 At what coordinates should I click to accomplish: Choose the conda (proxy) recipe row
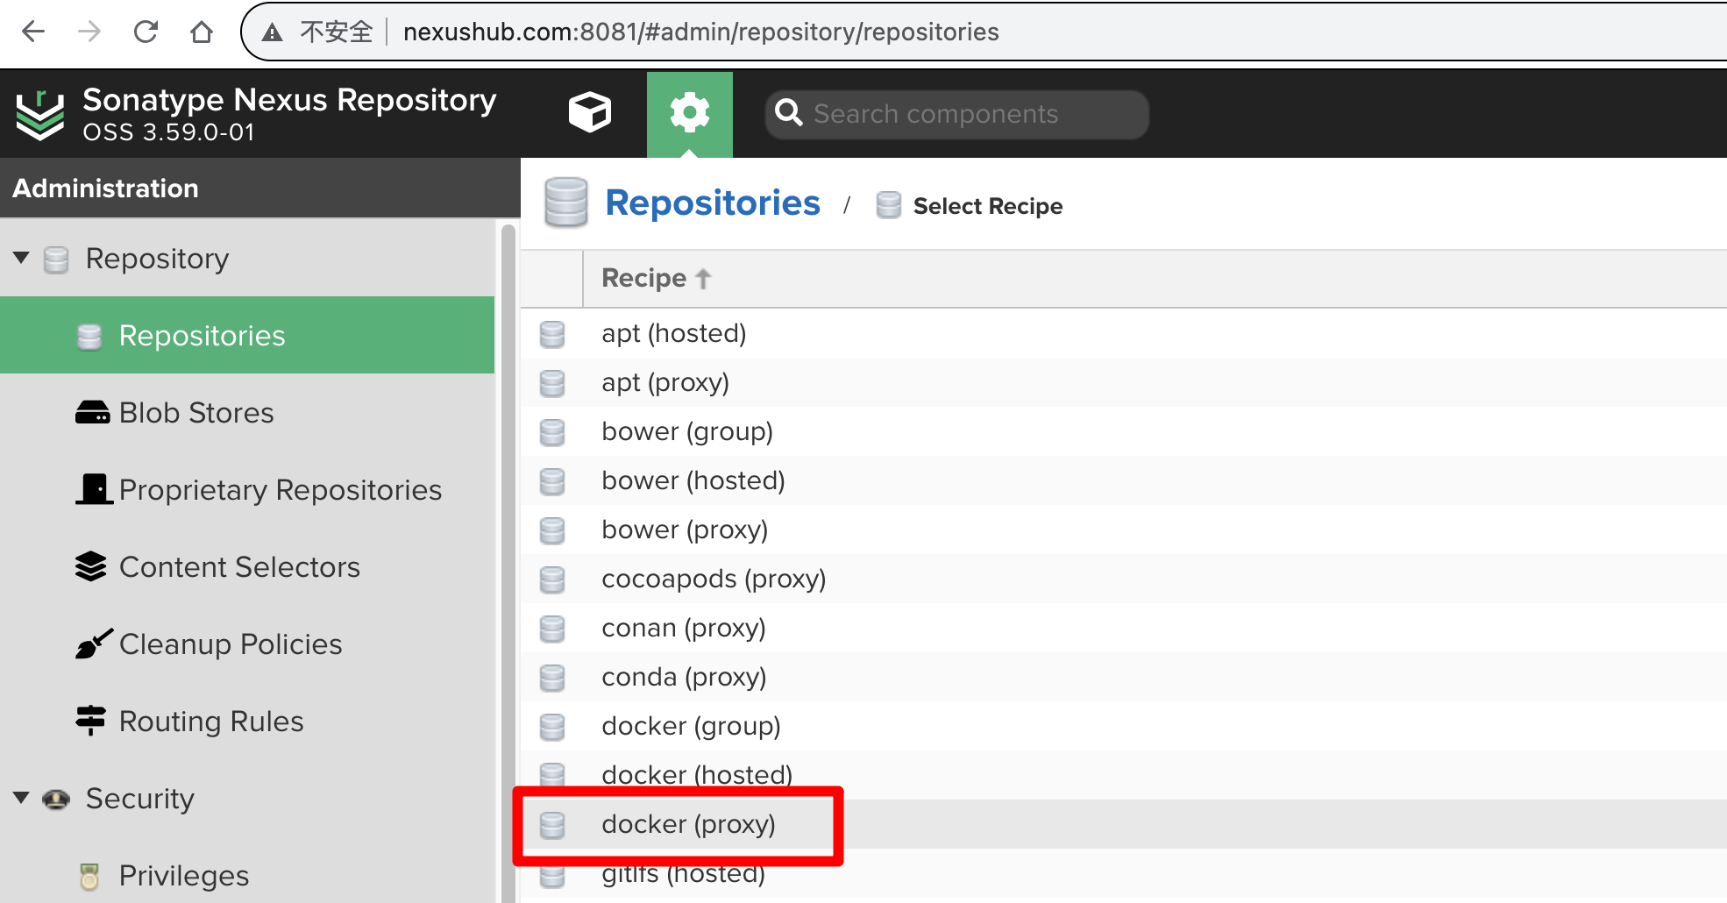tap(684, 678)
